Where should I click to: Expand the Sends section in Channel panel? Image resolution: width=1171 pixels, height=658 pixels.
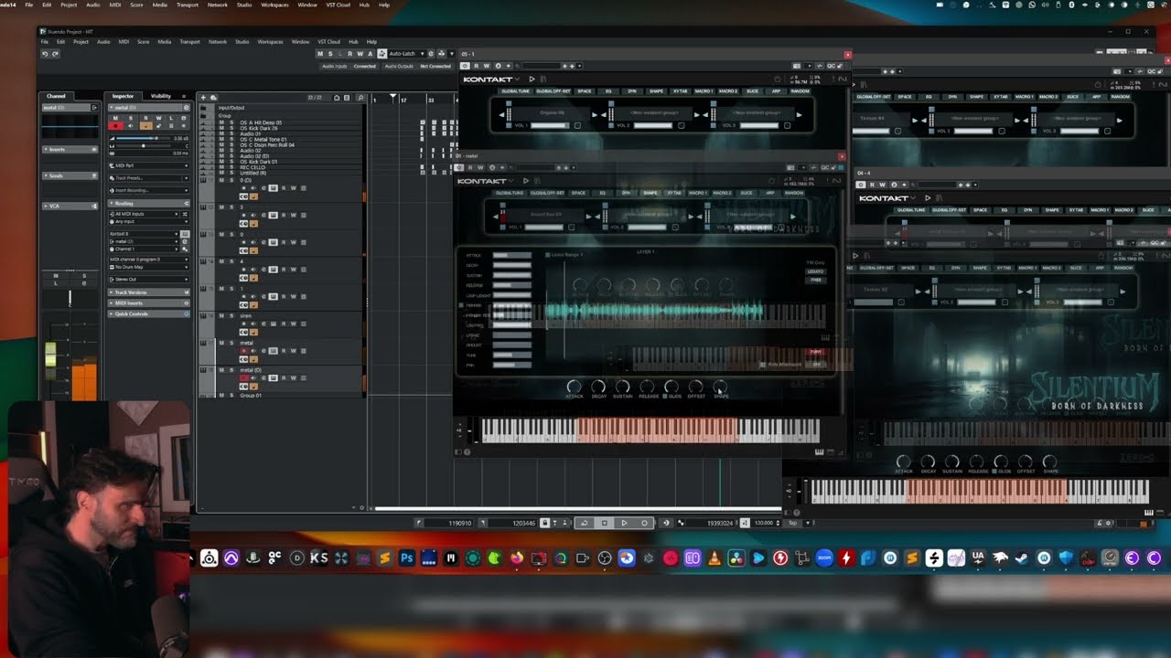(x=70, y=175)
